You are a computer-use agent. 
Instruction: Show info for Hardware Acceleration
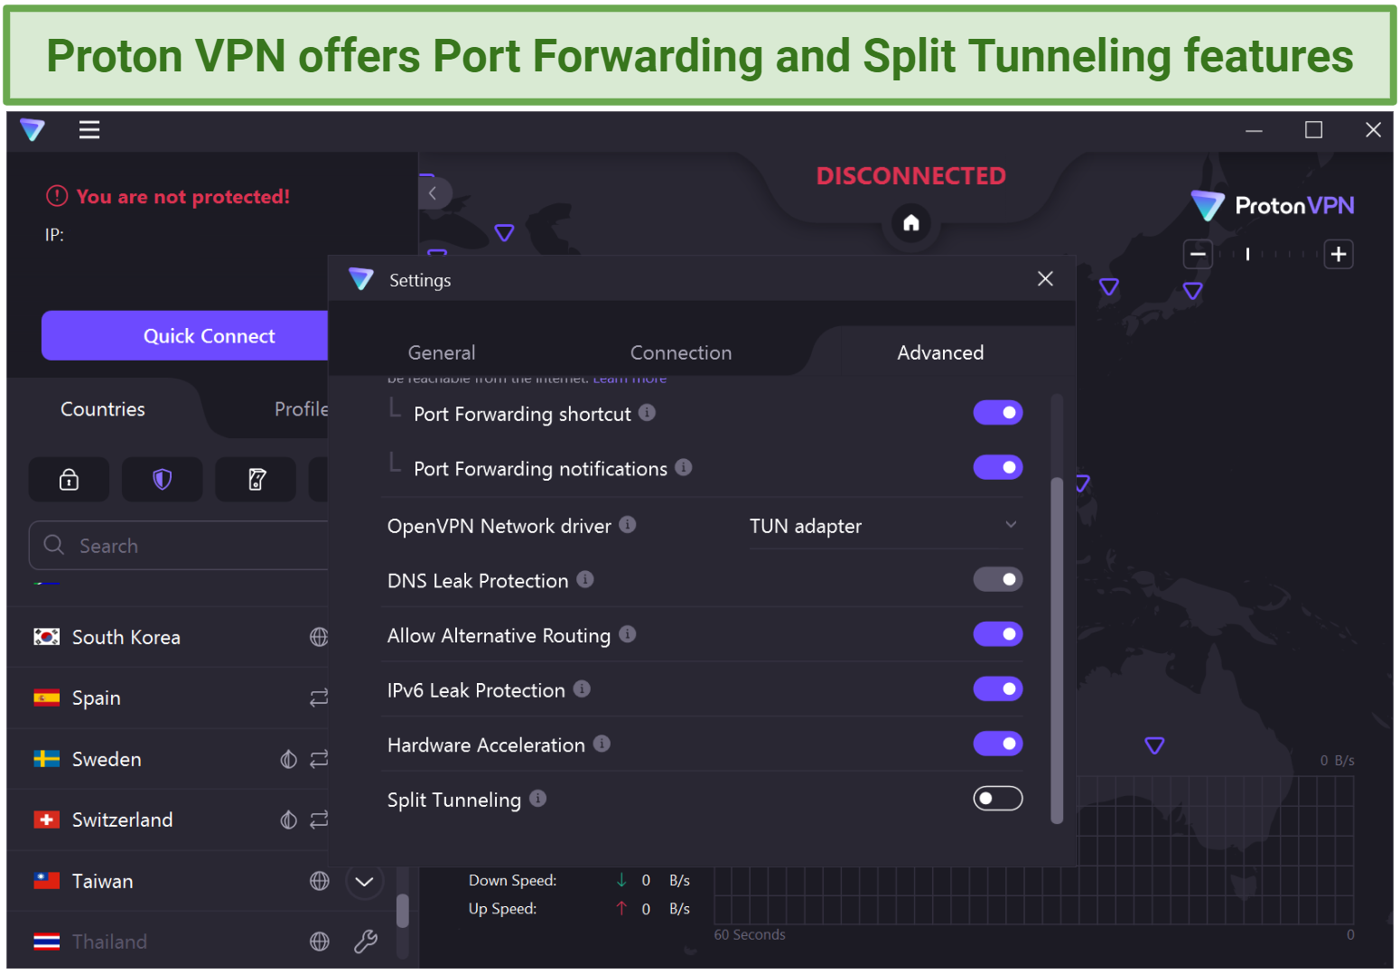coord(602,744)
